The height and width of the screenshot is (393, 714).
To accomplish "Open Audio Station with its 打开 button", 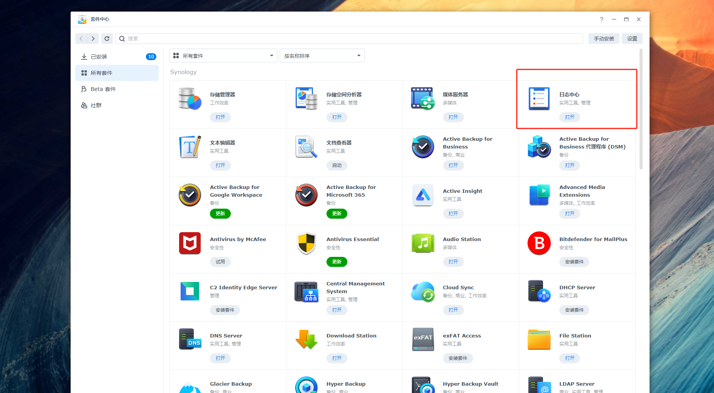I will [453, 262].
